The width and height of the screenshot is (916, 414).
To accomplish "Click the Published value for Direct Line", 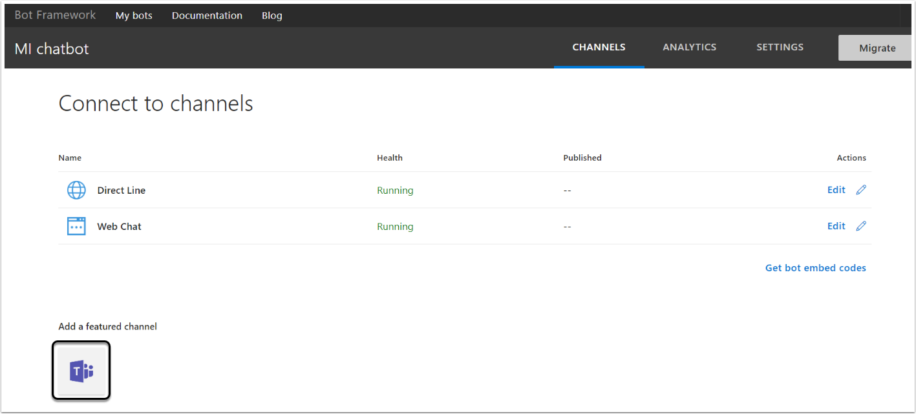I will [x=567, y=191].
